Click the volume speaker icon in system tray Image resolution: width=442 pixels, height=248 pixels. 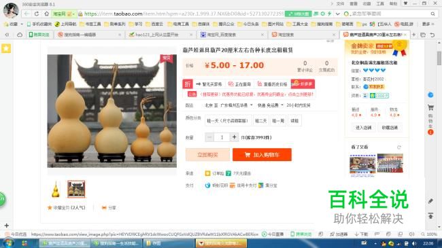coord(414,243)
